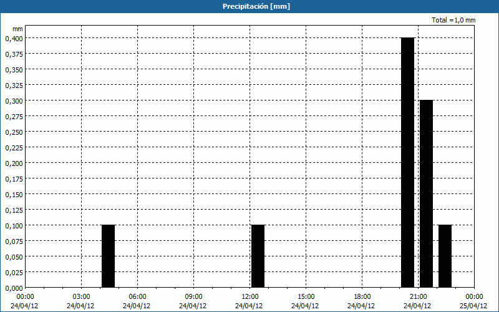Screen dimensions: 499x312
Task: Click the 0,125 y-axis value
Action: [x=14, y=210]
